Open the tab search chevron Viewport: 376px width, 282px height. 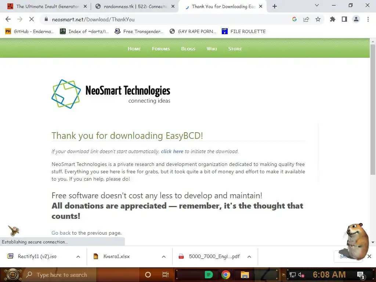[317, 5]
